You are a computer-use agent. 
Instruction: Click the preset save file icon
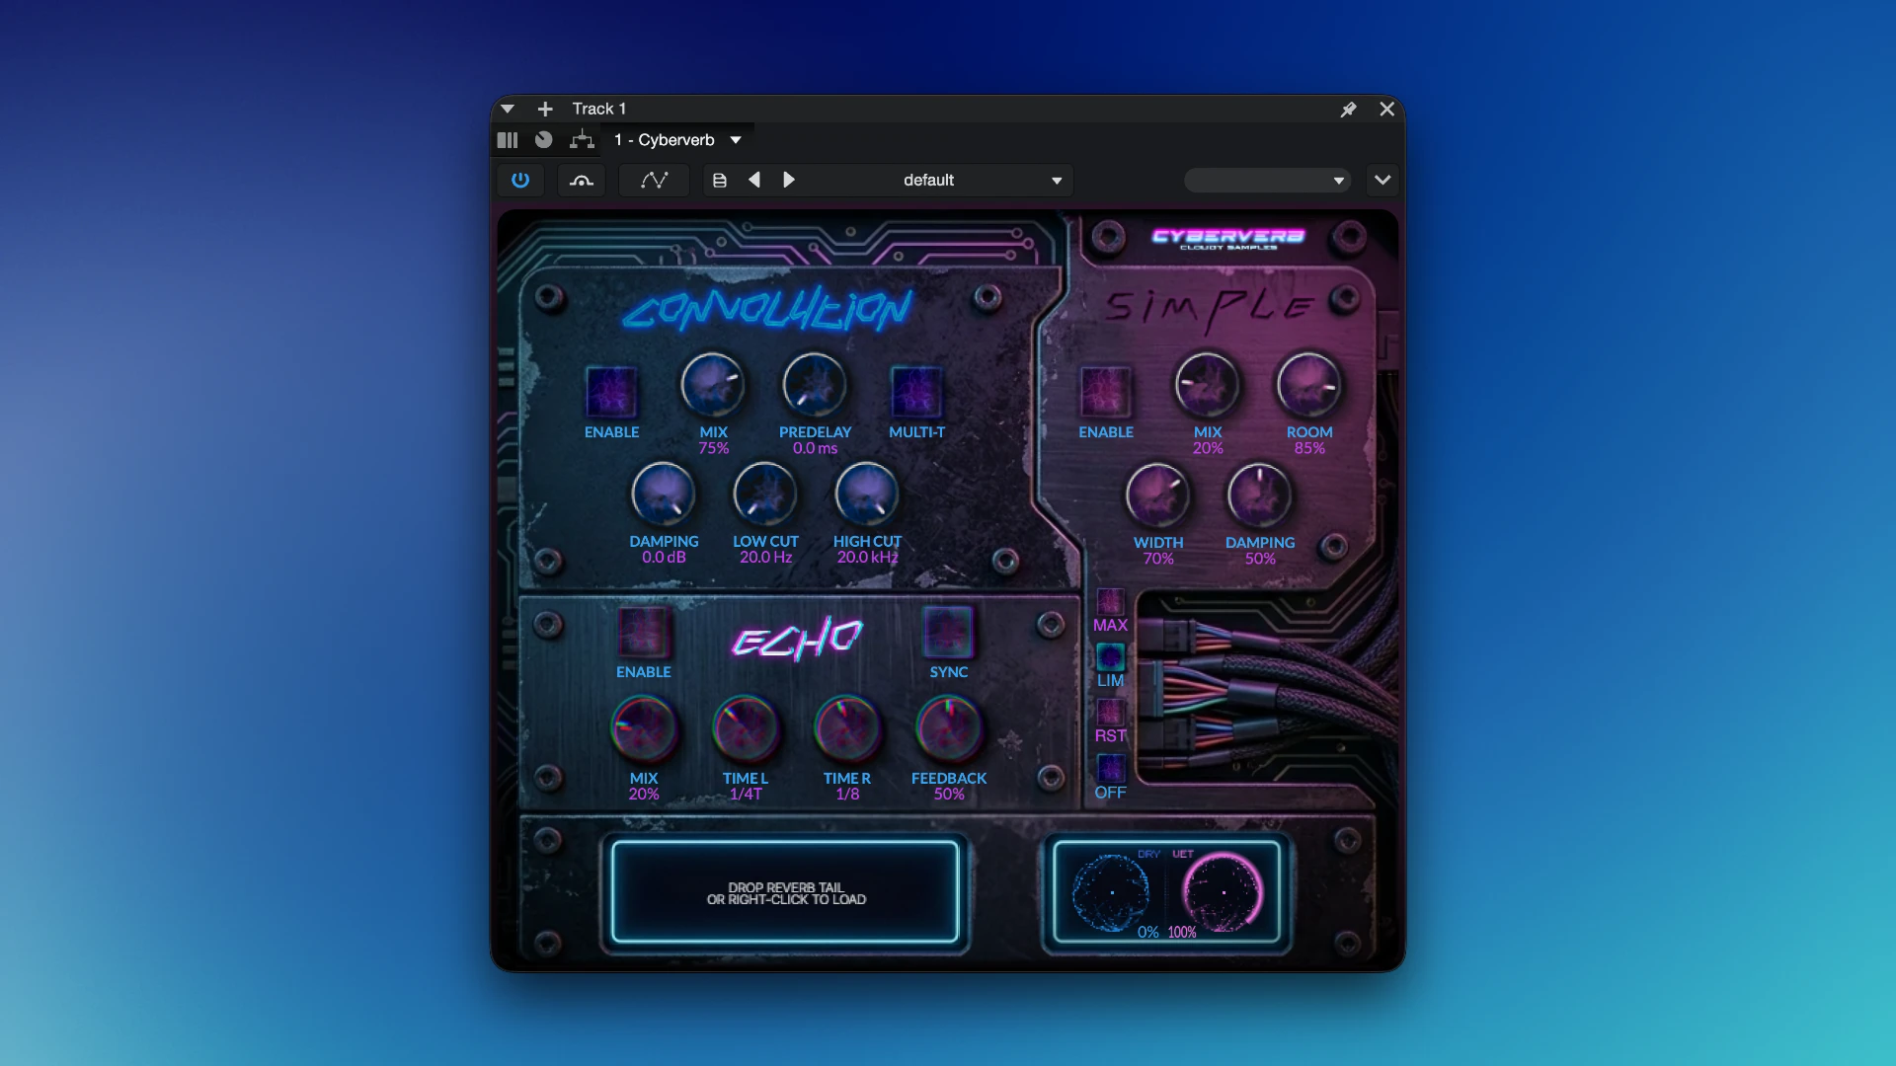tap(720, 180)
